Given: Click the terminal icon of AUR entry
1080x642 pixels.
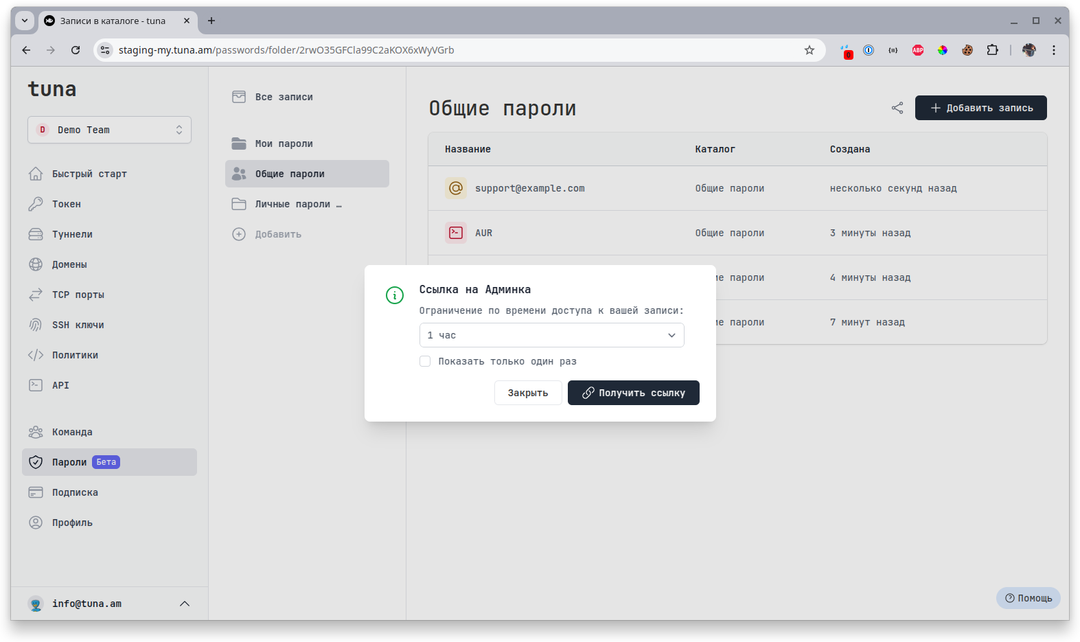Looking at the screenshot, I should pos(456,233).
